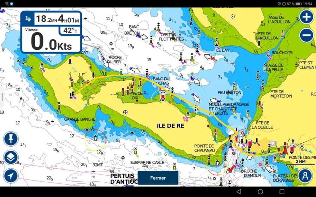Open the chart layers button
Image resolution: width=316 pixels, height=197 pixels.
(x=11, y=157)
